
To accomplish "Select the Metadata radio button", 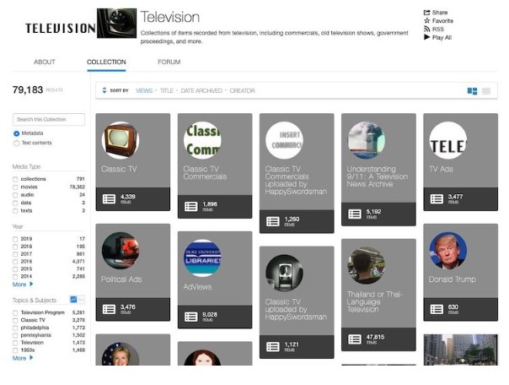I will pyautogui.click(x=16, y=133).
